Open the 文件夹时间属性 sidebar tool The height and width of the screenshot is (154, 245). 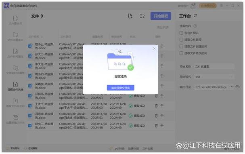tap(15, 70)
